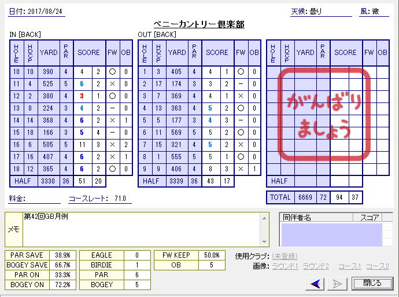
Task: Click the previous record blue arrow icon
Action: pyautogui.click(x=315, y=284)
